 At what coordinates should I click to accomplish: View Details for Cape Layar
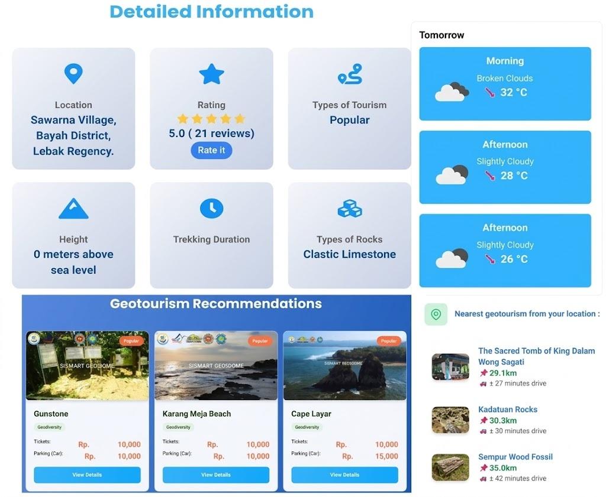click(344, 475)
